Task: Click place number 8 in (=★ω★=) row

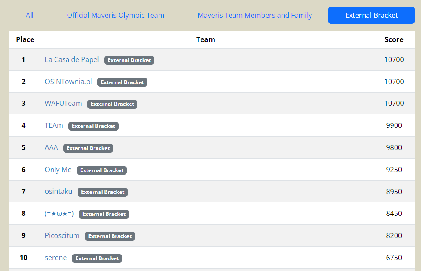Action: click(x=23, y=213)
